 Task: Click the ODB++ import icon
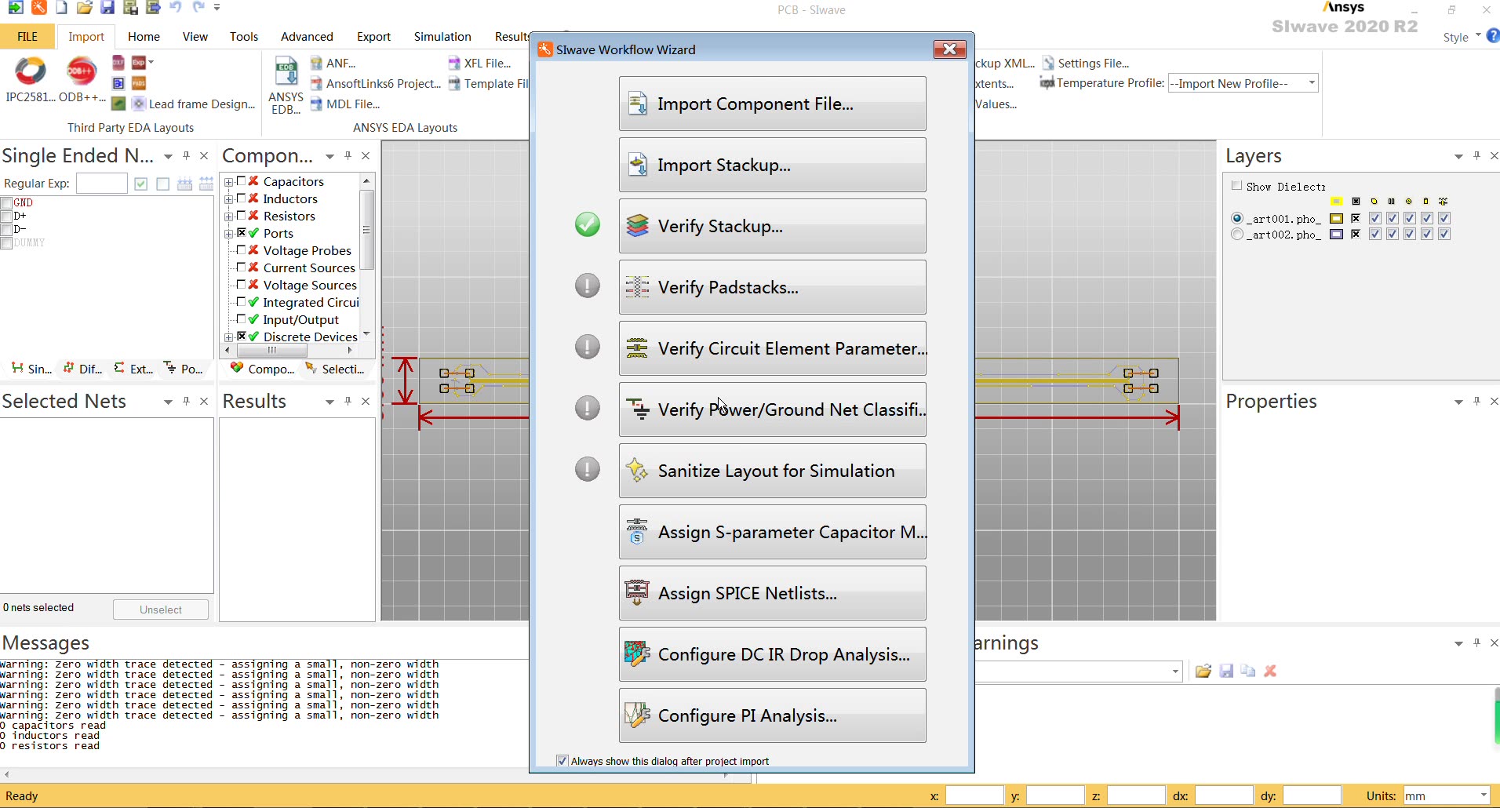[81, 71]
